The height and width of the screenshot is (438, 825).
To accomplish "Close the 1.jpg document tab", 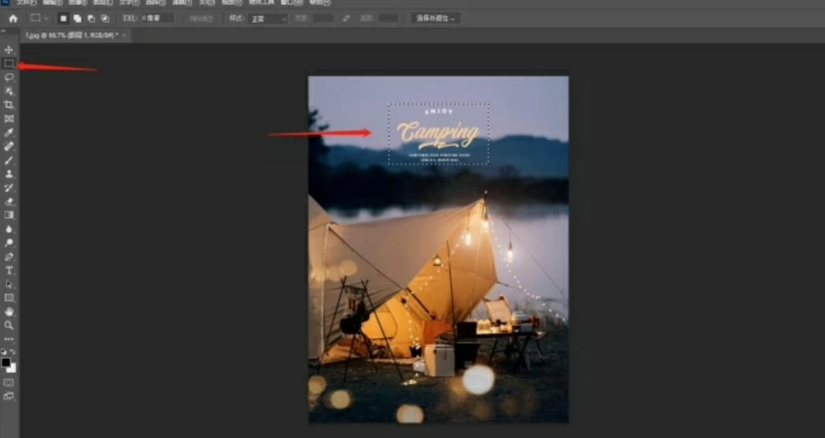I will pos(124,36).
